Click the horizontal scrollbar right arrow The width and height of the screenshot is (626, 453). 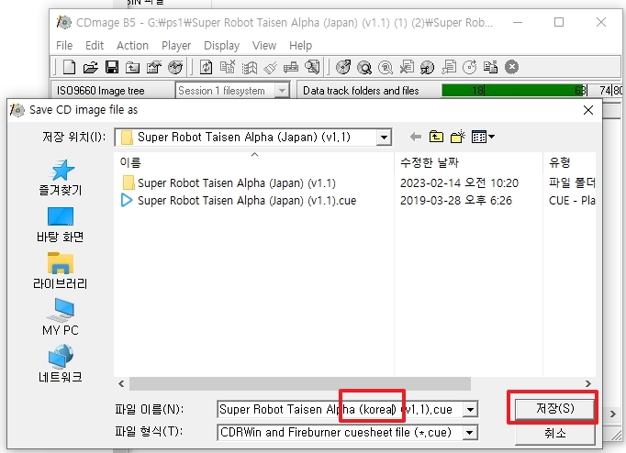pos(588,383)
